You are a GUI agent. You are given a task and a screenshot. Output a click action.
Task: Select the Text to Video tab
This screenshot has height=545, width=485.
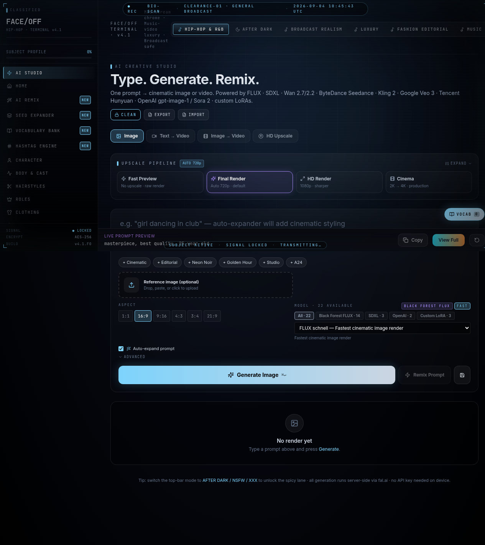170,136
